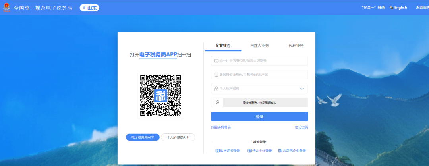The height and width of the screenshot is (166, 429).
Task: Focus the 个人用户密码 password field
Action: (x=259, y=89)
